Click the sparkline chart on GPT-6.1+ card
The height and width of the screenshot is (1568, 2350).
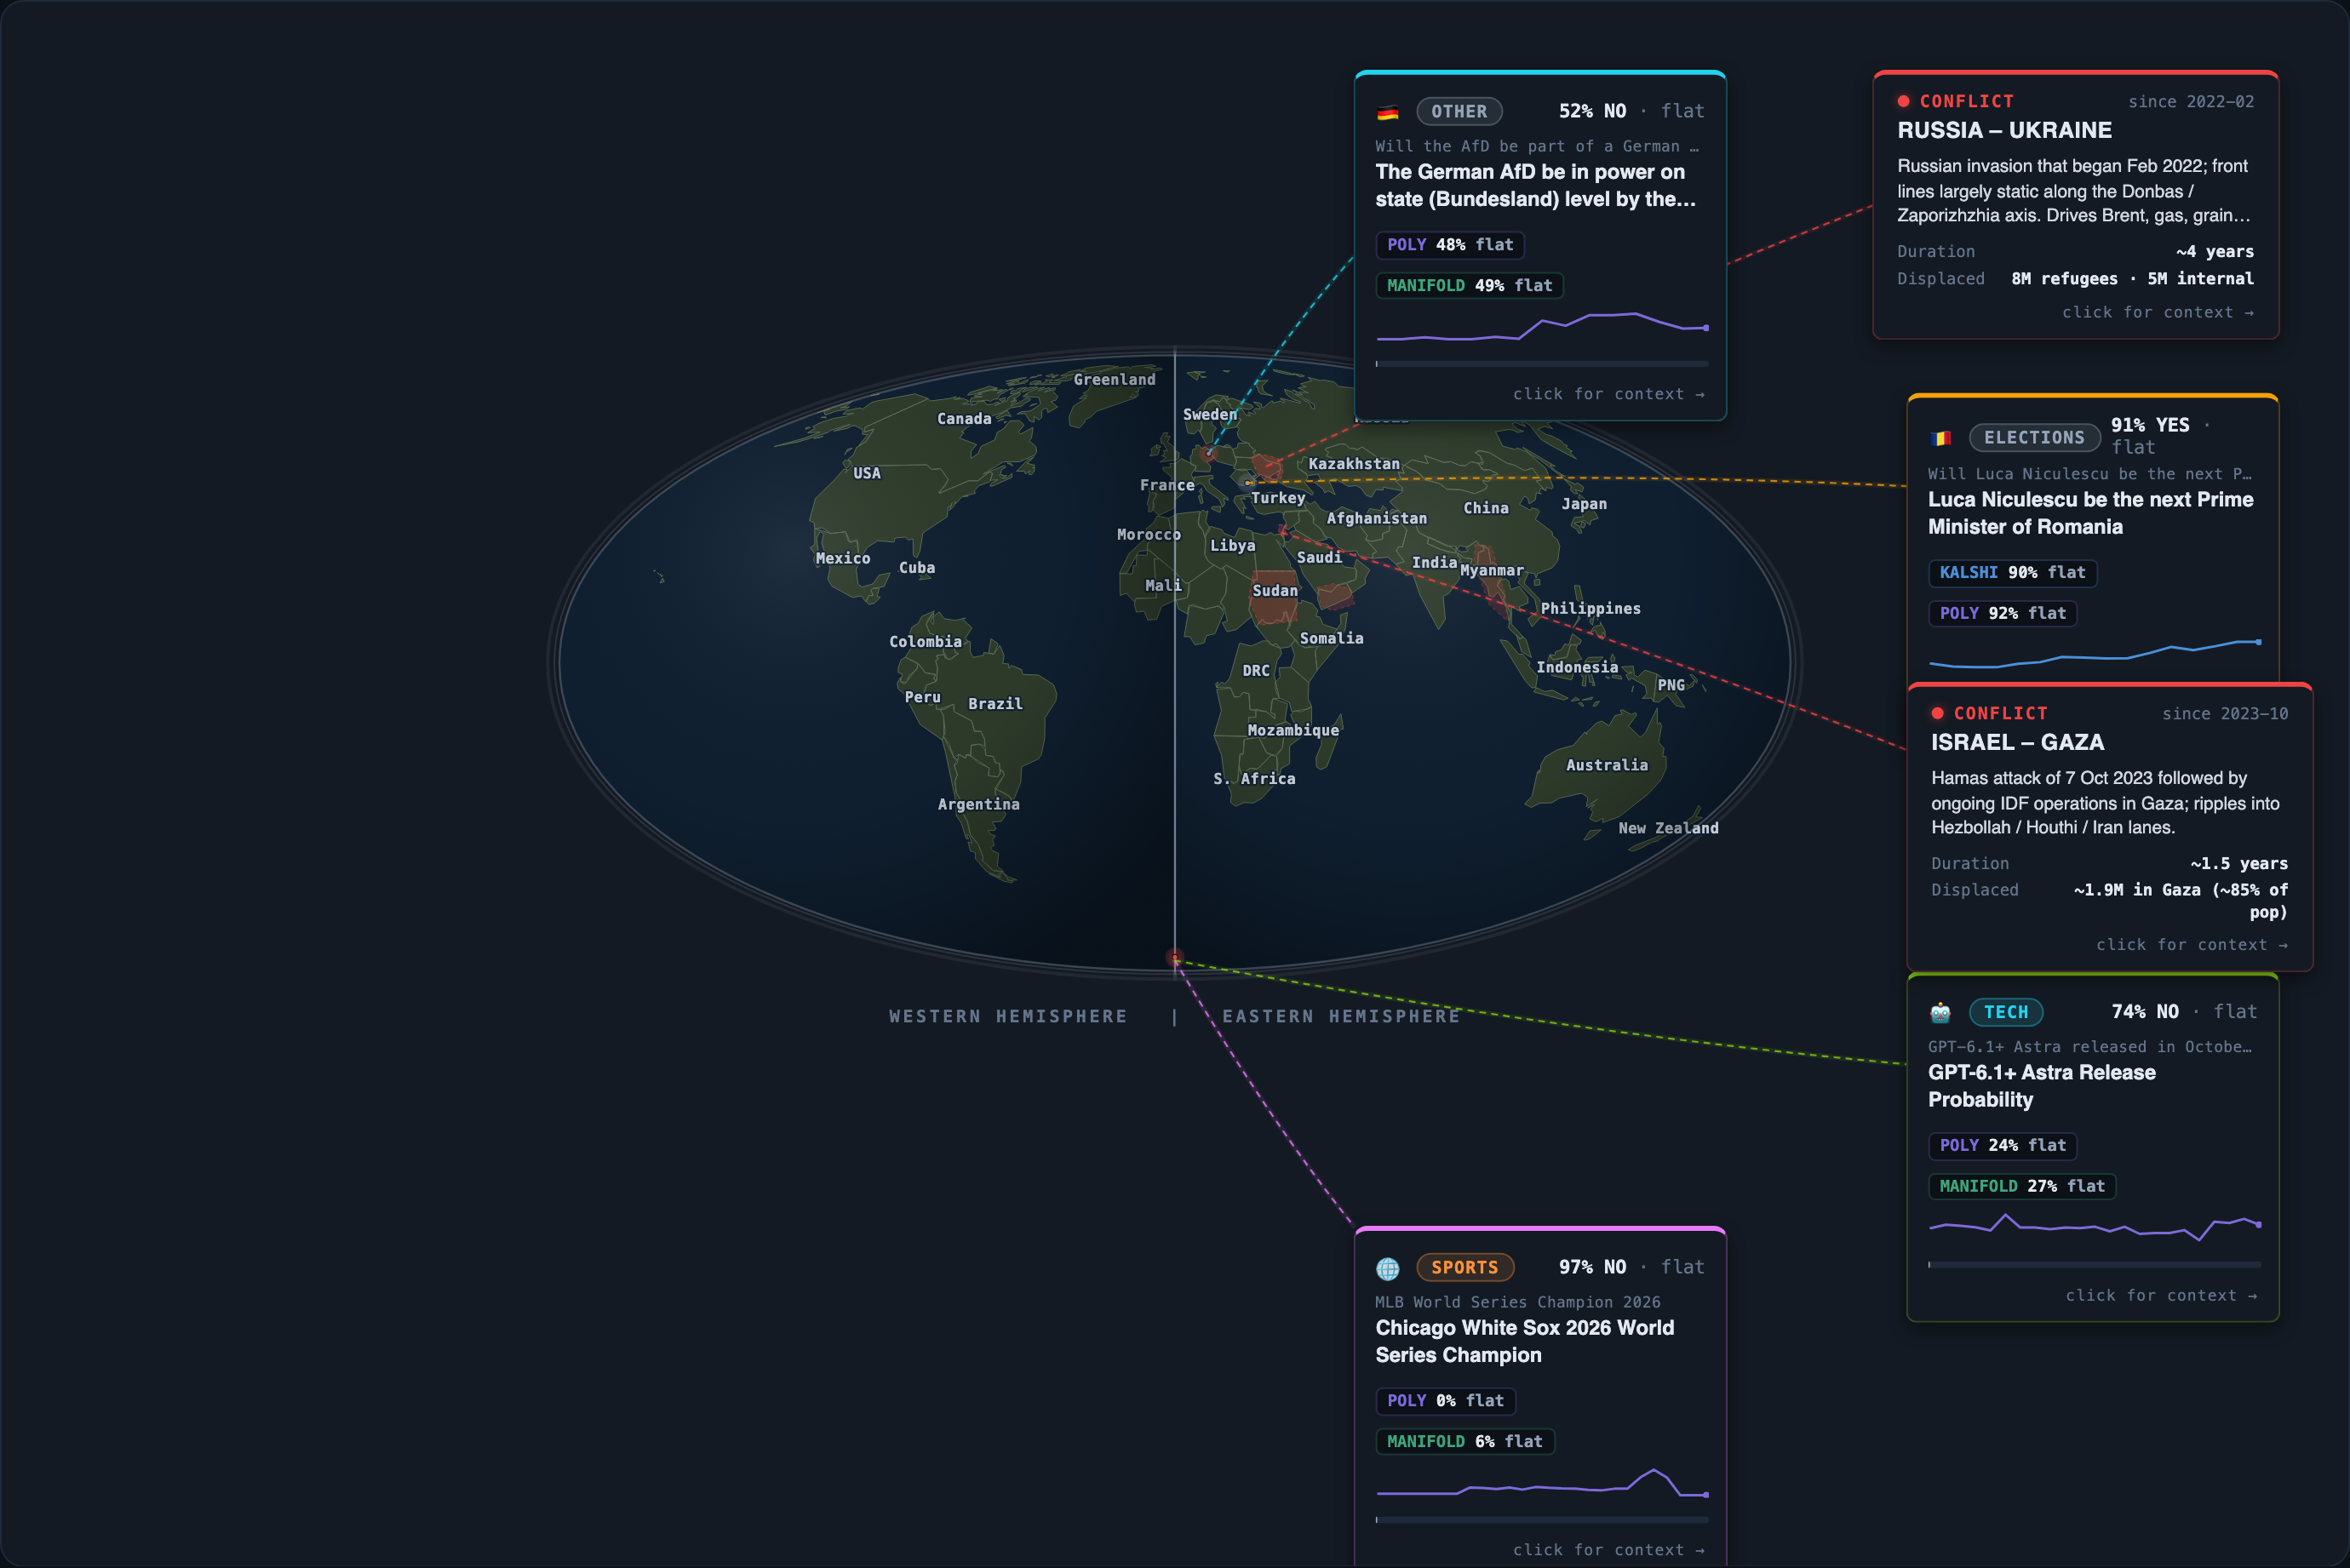pyautogui.click(x=2094, y=1227)
